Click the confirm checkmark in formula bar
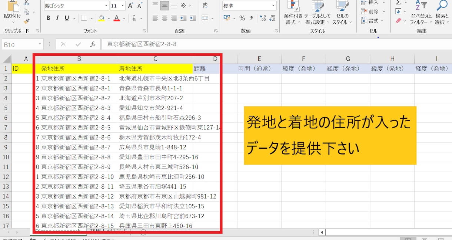The image size is (452, 240). click(78, 44)
